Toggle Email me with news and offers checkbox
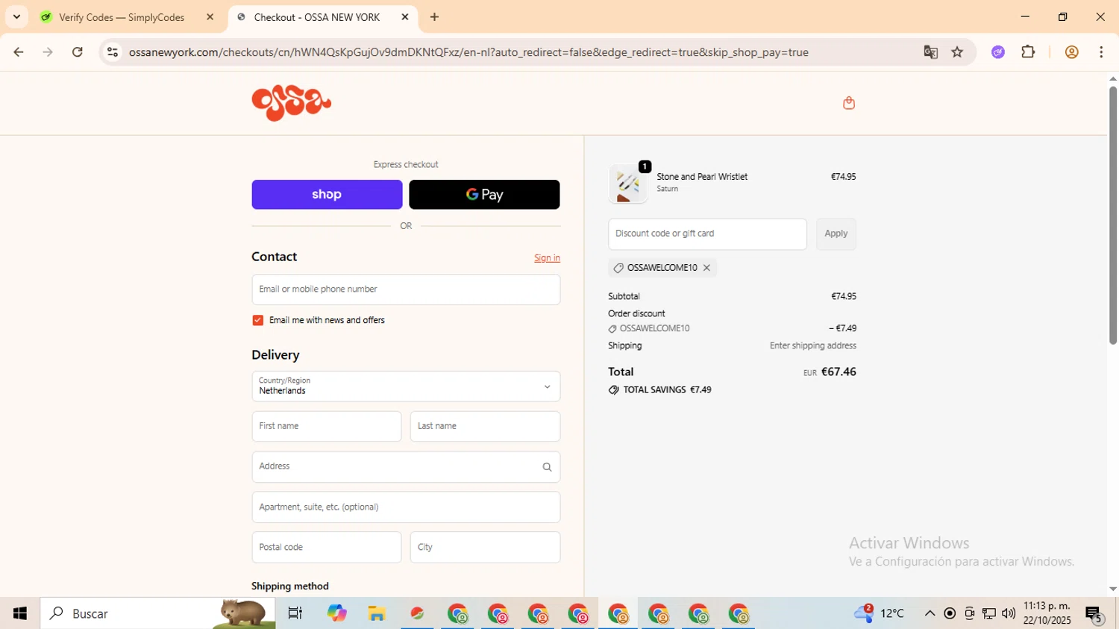 coord(258,320)
